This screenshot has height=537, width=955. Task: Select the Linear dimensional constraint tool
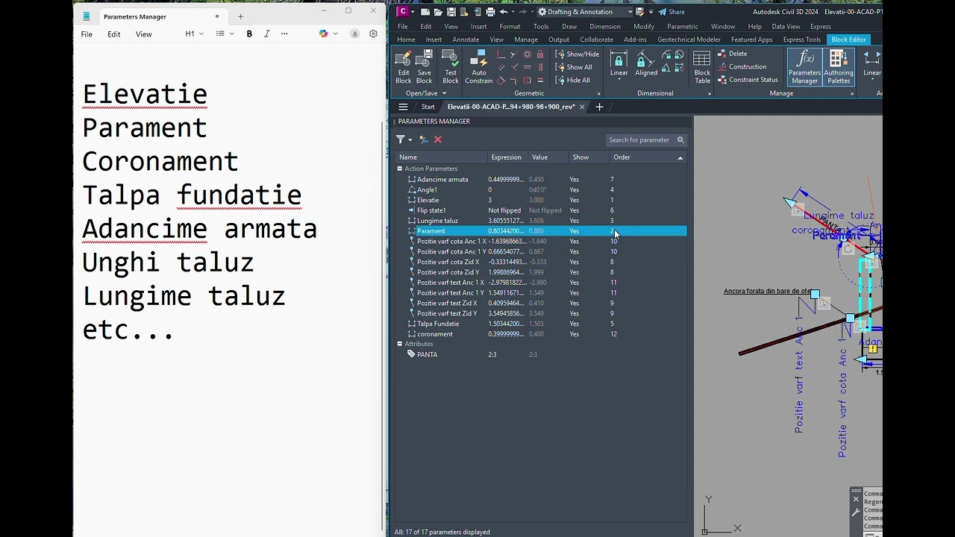[619, 63]
